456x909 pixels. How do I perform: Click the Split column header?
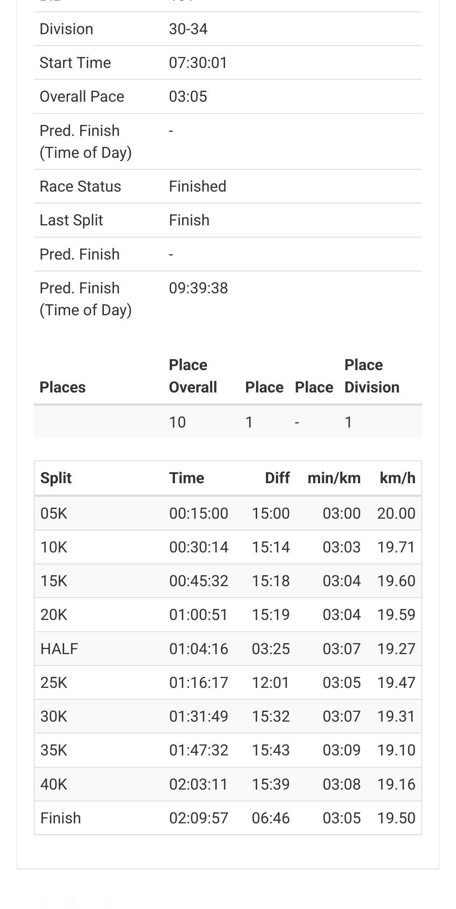coord(56,478)
